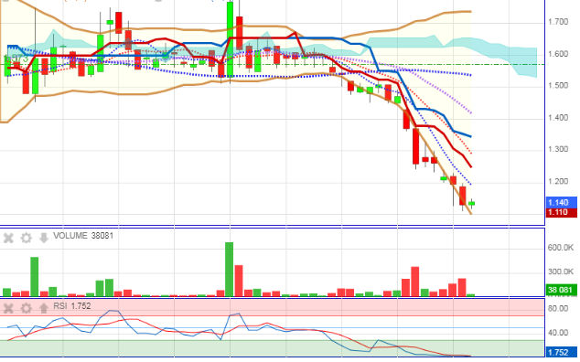Click the 1.500 price axis label
This screenshot has width=580, height=362.
click(x=558, y=85)
